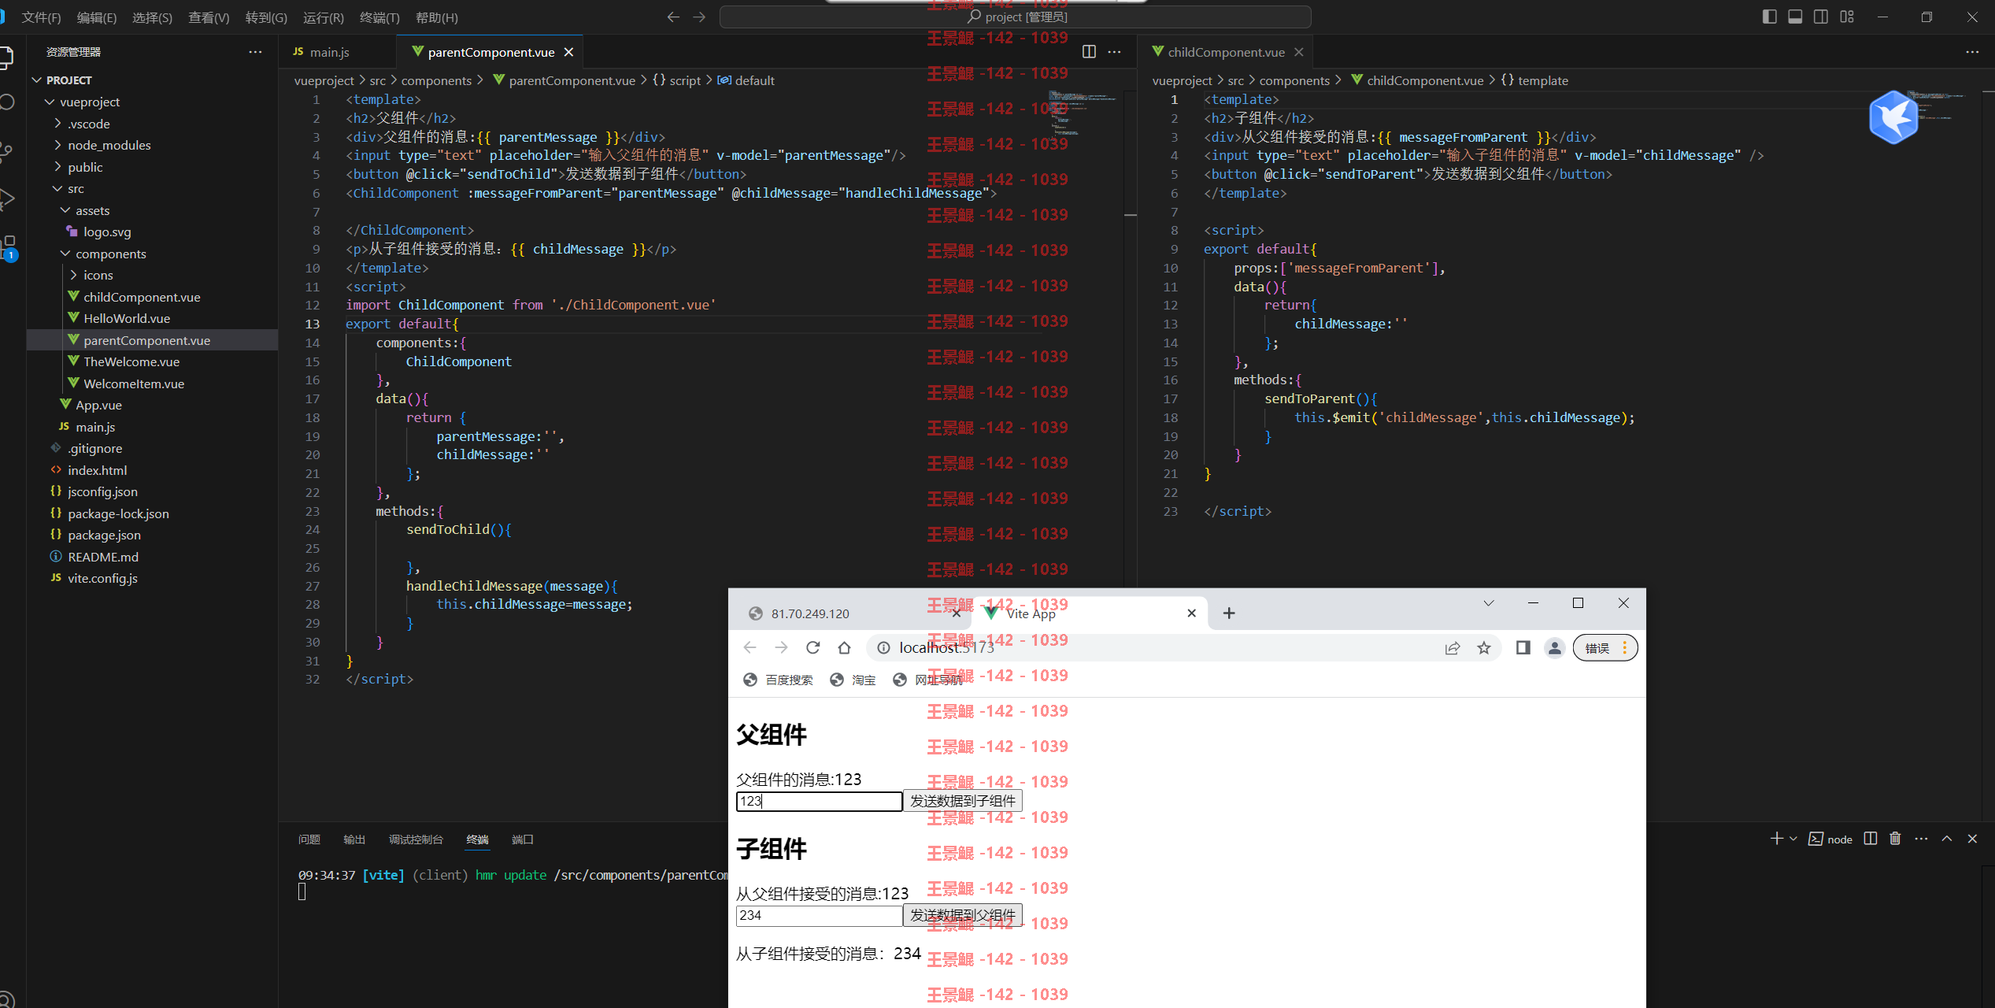This screenshot has width=1995, height=1008.
Task: Expand the public folder
Action: (85, 167)
